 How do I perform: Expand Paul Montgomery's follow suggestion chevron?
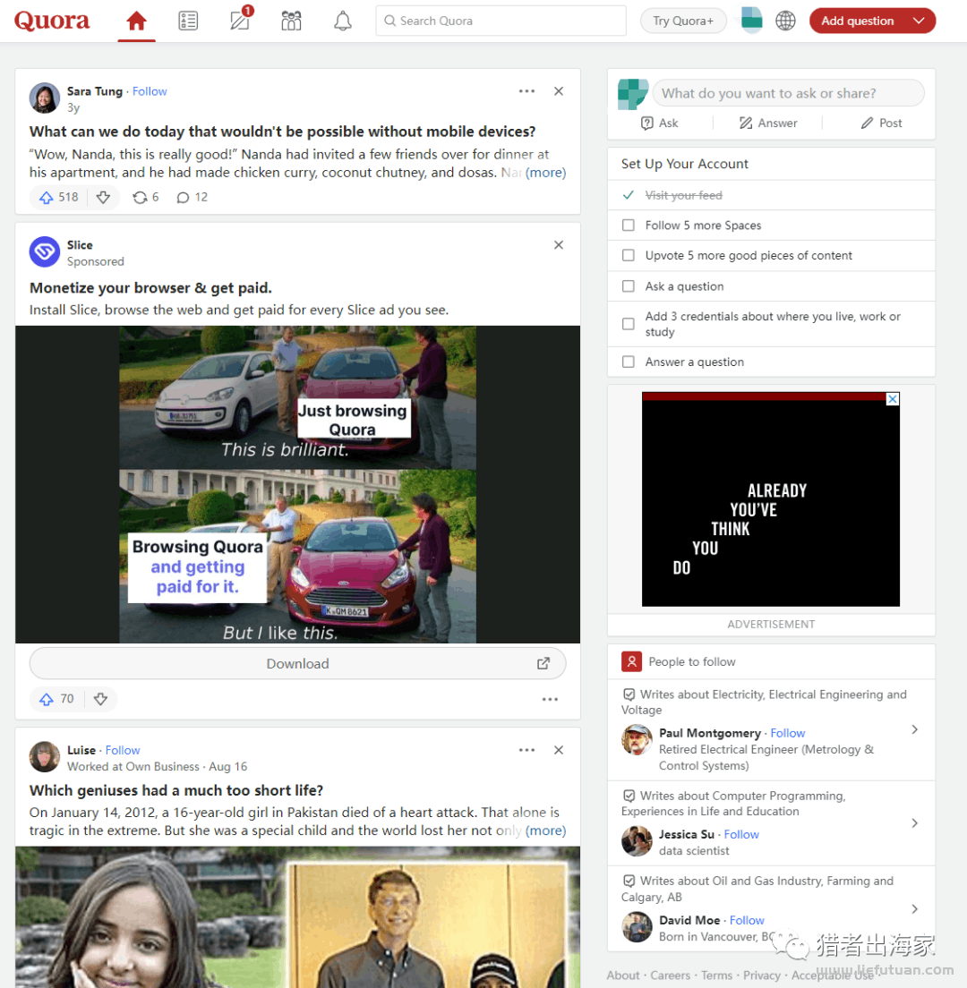click(915, 729)
